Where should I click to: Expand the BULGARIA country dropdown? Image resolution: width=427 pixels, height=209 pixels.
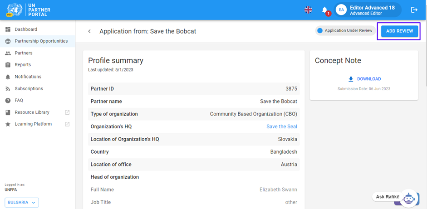22,203
